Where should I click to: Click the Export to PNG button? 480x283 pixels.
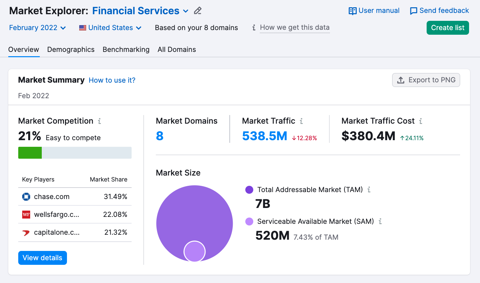(426, 80)
